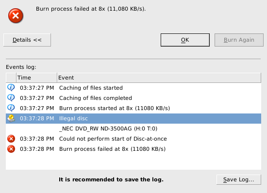Sort the log by Event column header
Image resolution: width=267 pixels, height=193 pixels.
tap(159, 78)
